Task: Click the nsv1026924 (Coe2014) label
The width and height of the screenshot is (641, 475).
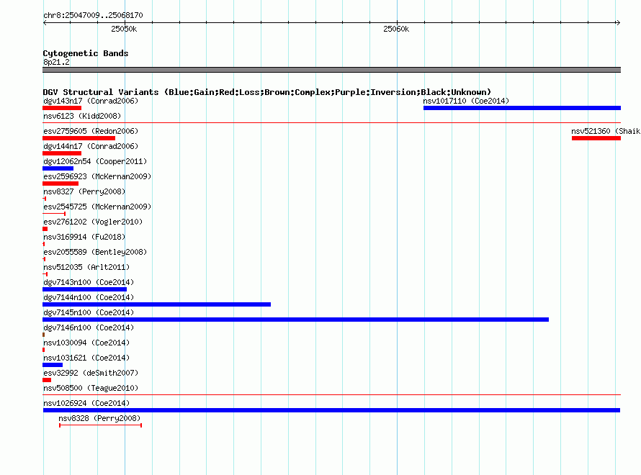Action: pos(86,403)
